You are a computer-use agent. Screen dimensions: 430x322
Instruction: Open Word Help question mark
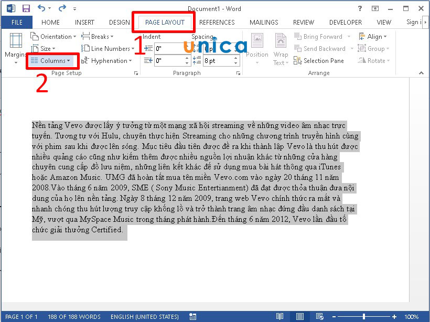(x=360, y=8)
